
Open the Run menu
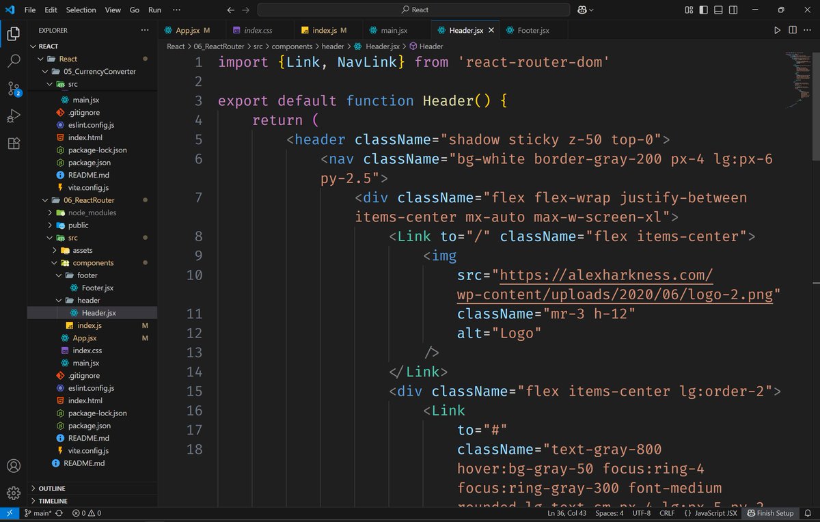155,10
